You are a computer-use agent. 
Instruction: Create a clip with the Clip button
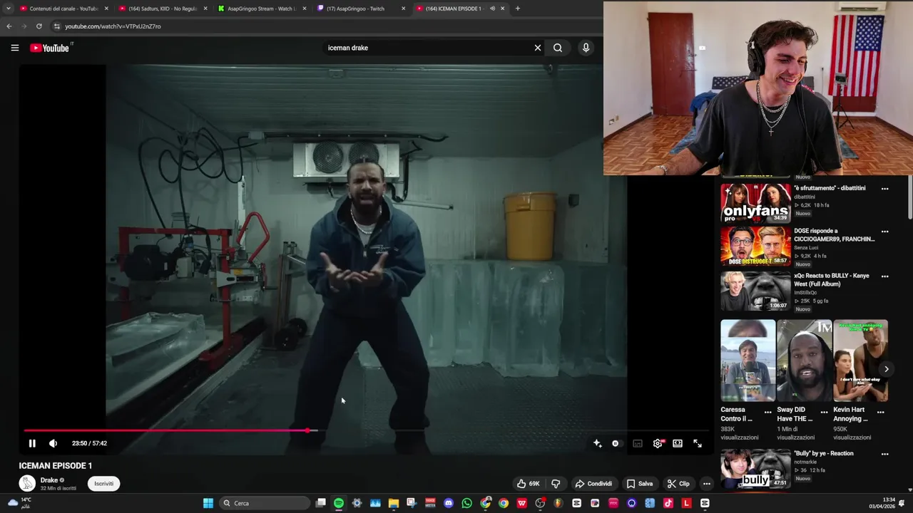[678, 484]
